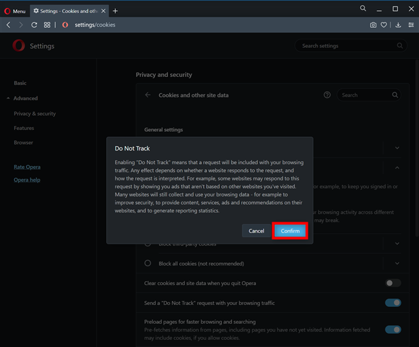Expand Block all cookies chevron
Viewport: 419px width, 347px height.
click(397, 264)
